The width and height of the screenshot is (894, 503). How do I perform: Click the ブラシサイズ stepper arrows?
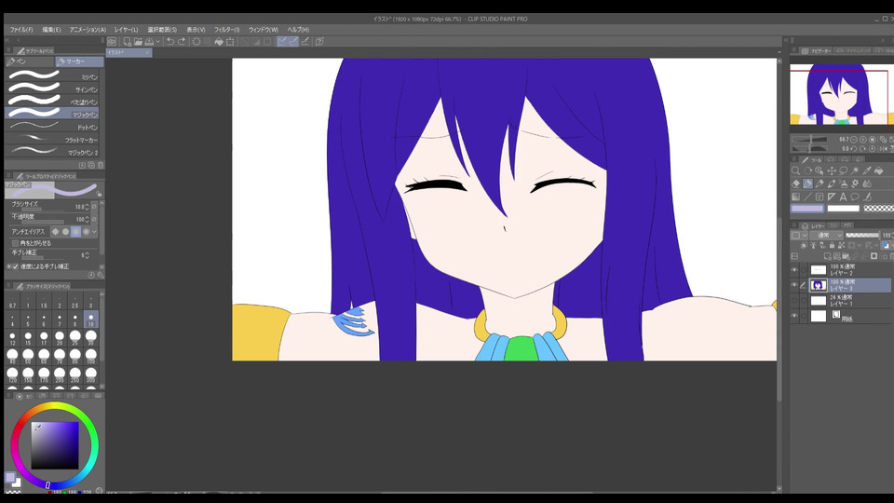pos(87,207)
